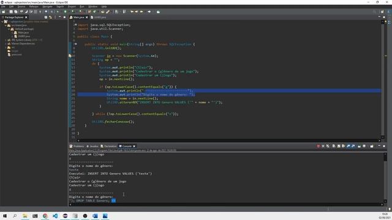Viewport: 392px width, 220px height.
Task: Click the New file toolbar icon
Action: point(4,12)
